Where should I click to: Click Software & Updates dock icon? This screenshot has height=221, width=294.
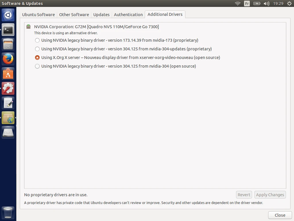(x=8, y=118)
